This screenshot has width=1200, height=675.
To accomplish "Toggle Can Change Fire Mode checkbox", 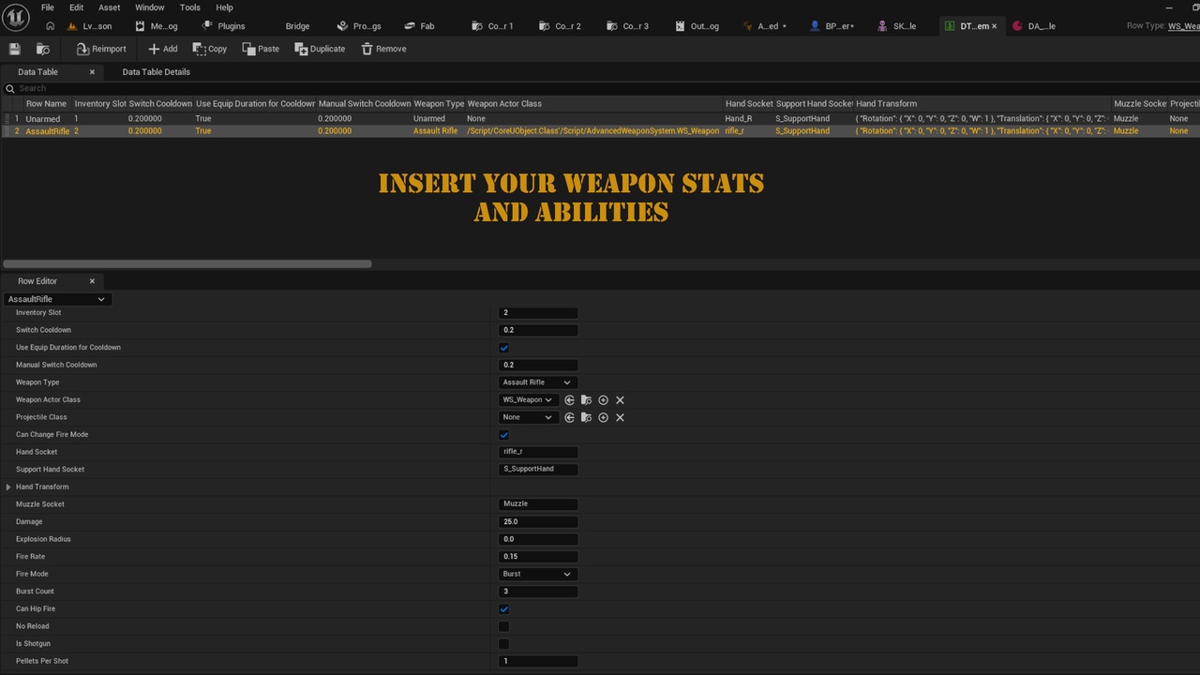I will [x=503, y=435].
